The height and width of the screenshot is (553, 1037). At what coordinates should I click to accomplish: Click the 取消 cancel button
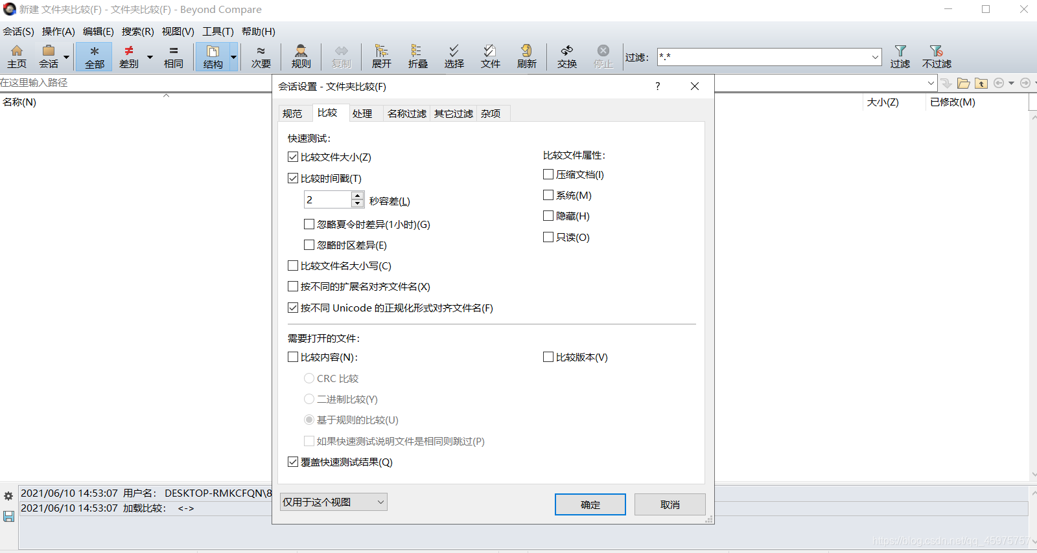[670, 504]
